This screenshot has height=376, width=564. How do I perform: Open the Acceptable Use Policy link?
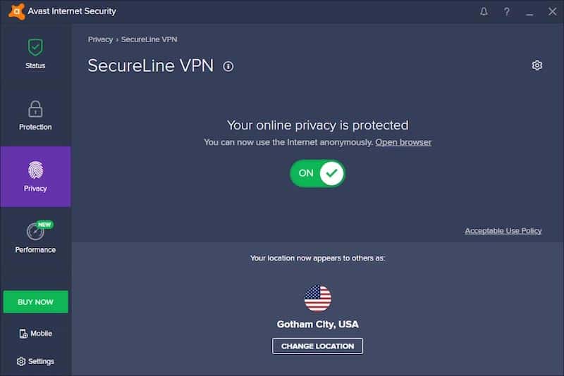503,231
